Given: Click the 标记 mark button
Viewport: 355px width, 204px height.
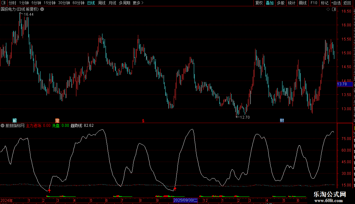Looking at the screenshot, I should point(325,3).
